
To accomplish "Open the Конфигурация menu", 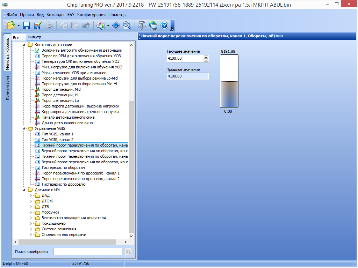I will 91,15.
